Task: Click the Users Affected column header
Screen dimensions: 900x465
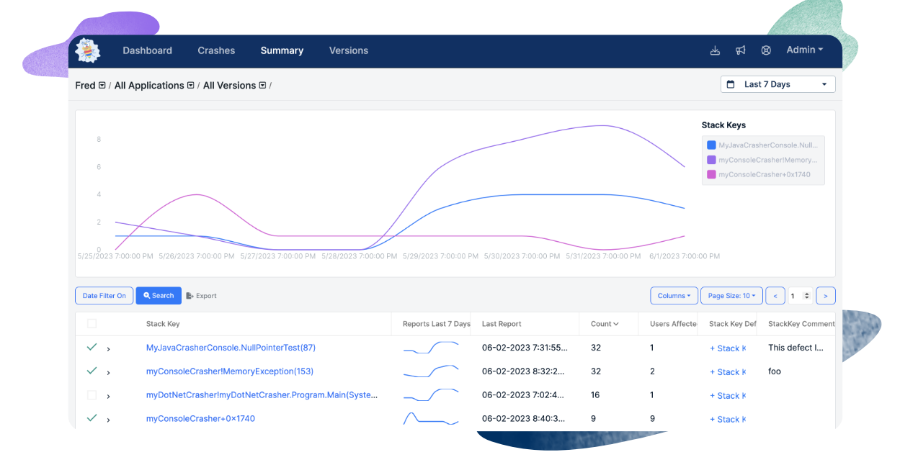Action: coord(673,324)
